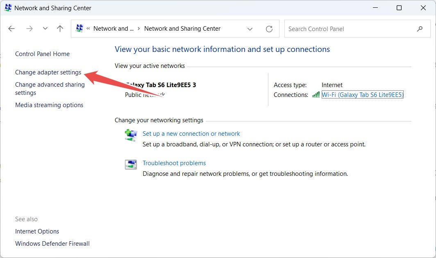Click the Wi-Fi signal strength icon
This screenshot has width=436, height=258.
pos(316,94)
